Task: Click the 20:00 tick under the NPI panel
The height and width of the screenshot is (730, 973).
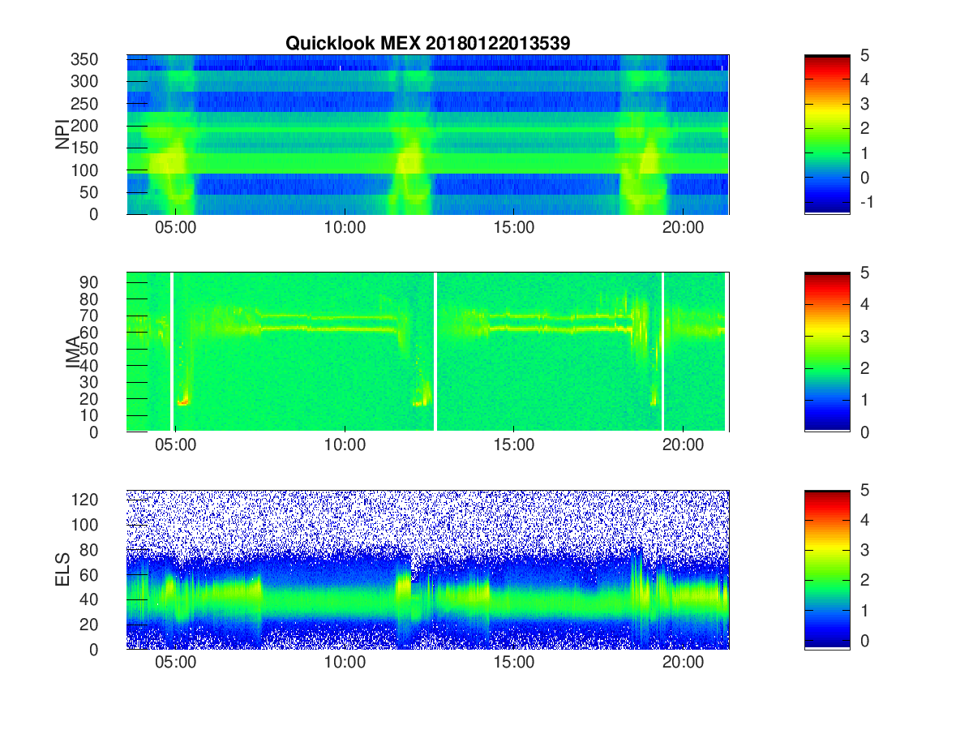Action: coord(684,228)
